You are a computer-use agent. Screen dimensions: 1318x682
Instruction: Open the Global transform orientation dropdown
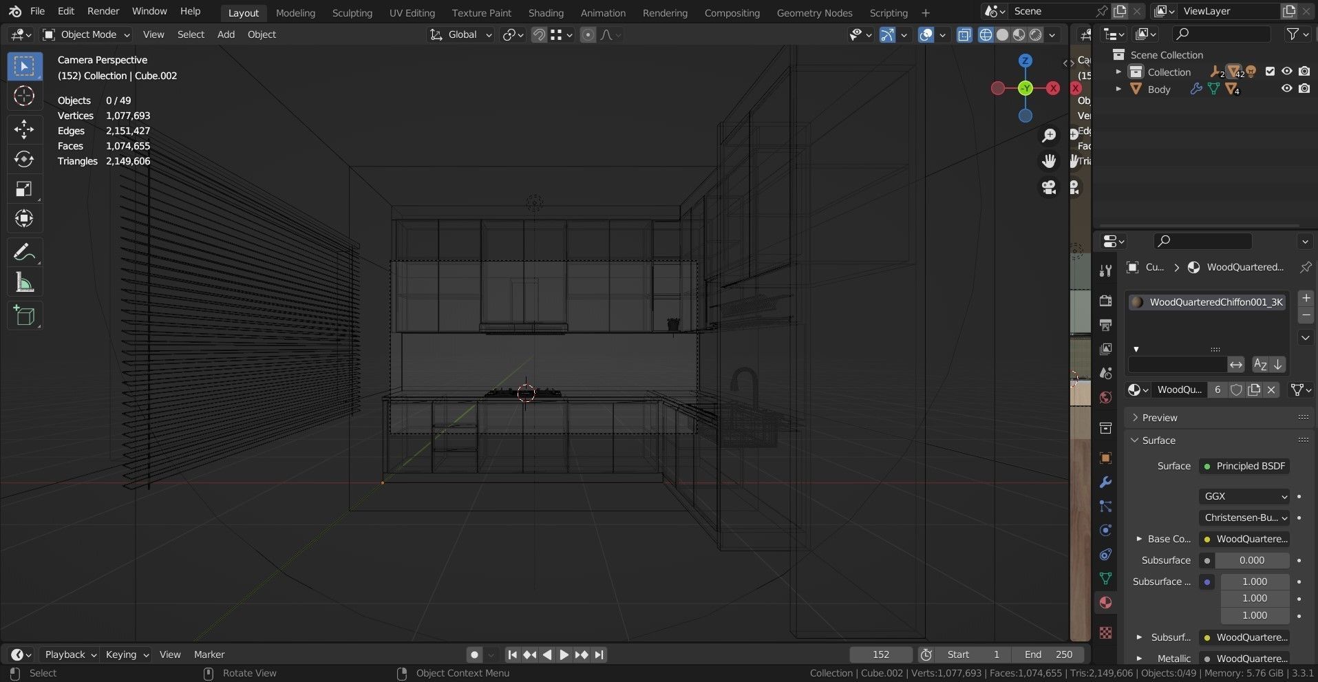pyautogui.click(x=460, y=34)
